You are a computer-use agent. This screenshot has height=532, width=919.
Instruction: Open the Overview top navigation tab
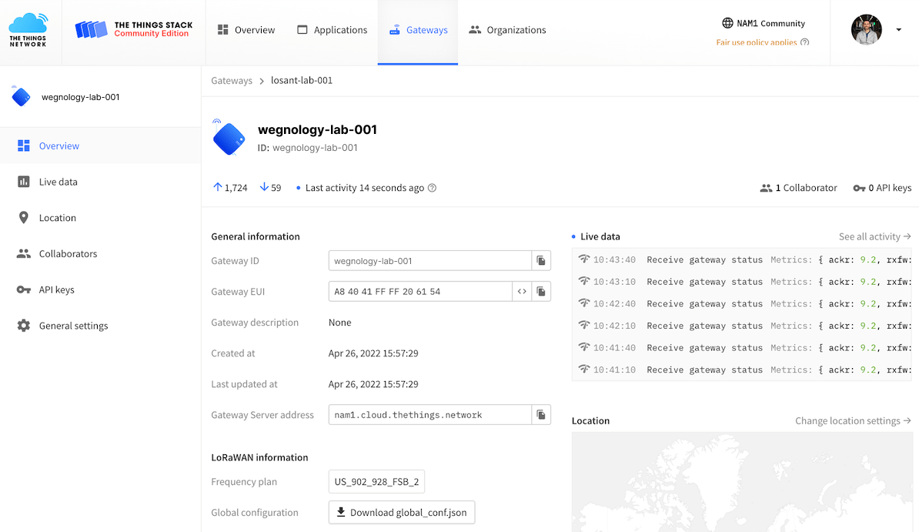(x=246, y=30)
